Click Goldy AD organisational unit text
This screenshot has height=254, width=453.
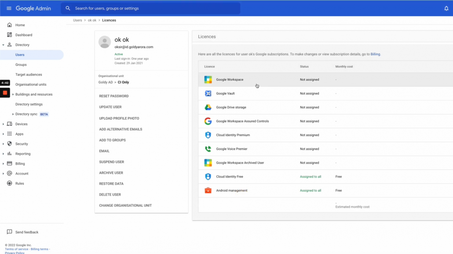coord(106,82)
